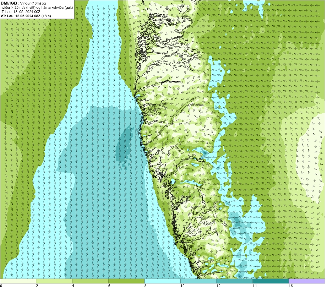Click the 2–4 m/s light green legend swatch

point(54,281)
